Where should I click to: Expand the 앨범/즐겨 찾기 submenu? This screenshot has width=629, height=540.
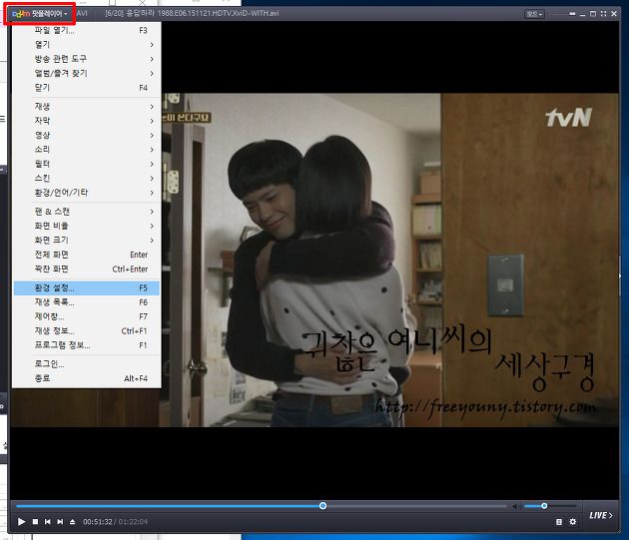[x=87, y=74]
